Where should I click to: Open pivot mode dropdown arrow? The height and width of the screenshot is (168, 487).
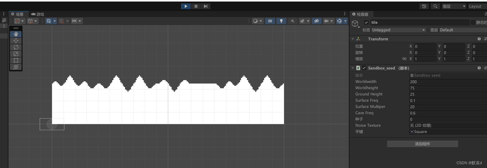[23, 21]
